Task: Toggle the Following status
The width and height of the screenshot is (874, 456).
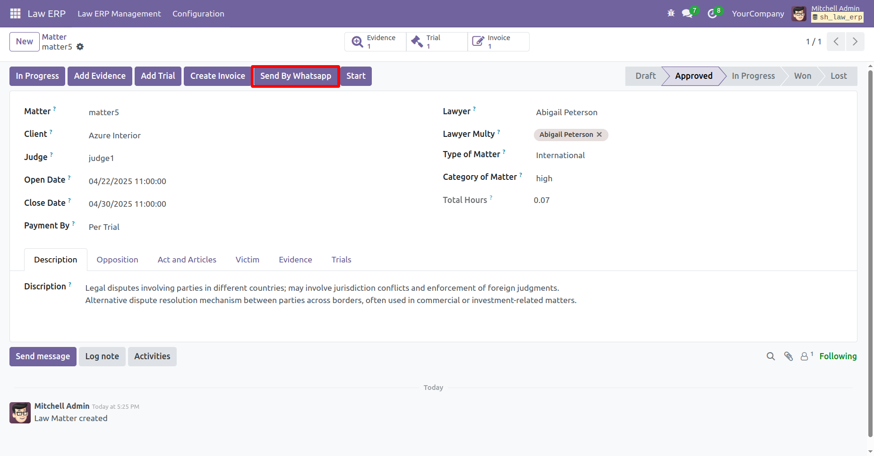Action: click(838, 356)
